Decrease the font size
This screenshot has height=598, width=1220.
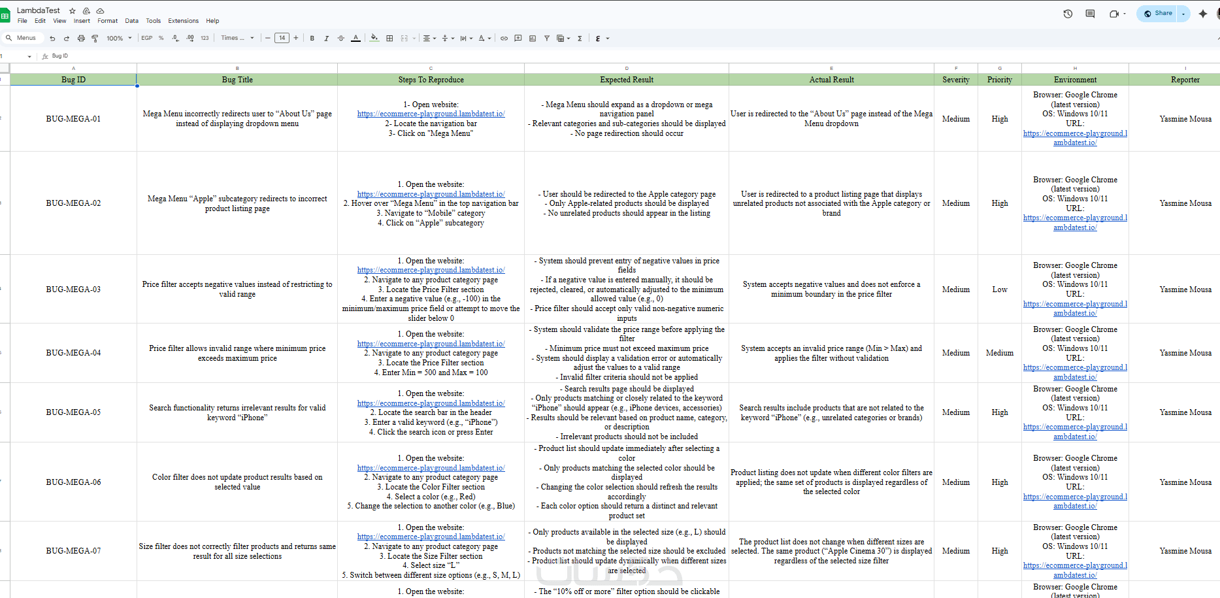point(268,38)
